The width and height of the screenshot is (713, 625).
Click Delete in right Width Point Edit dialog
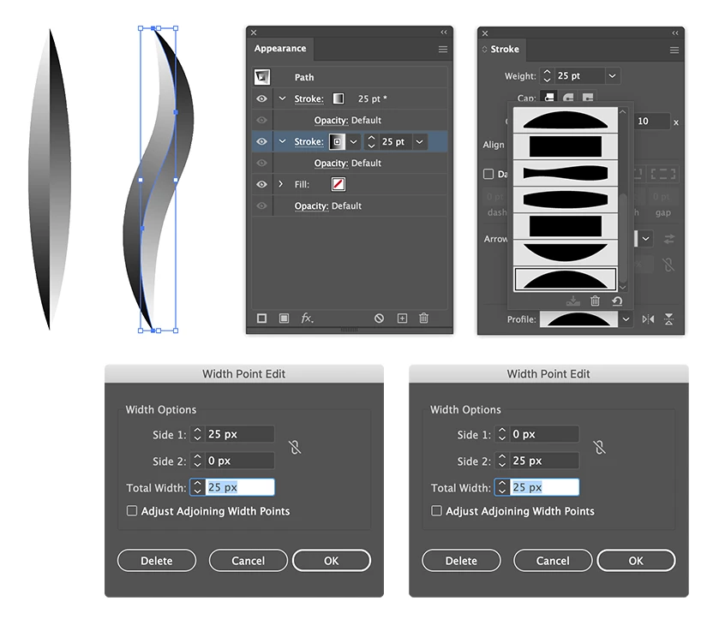click(461, 561)
